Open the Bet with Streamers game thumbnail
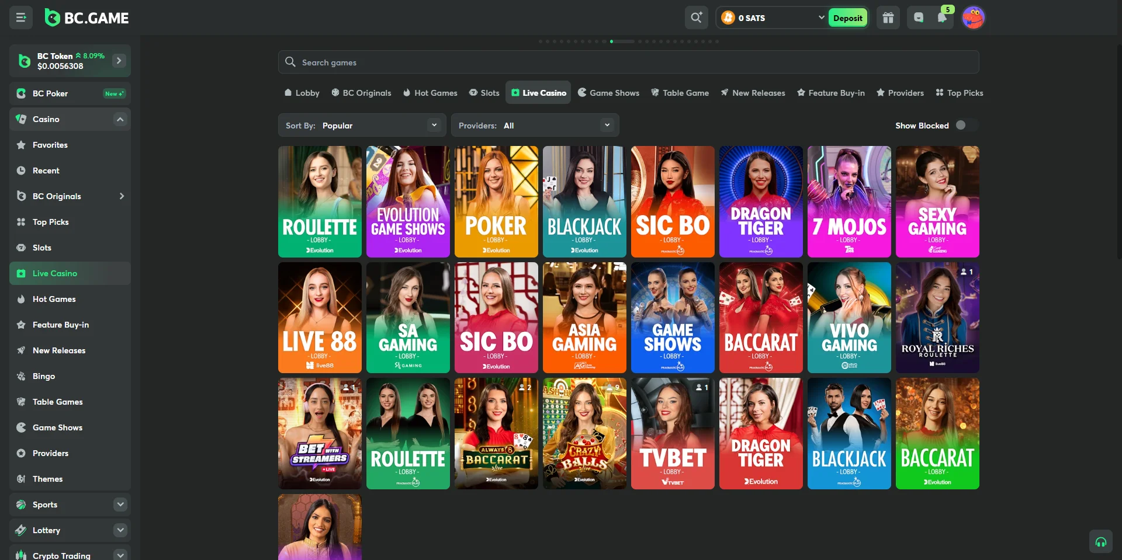The width and height of the screenshot is (1122, 560). pyautogui.click(x=320, y=433)
